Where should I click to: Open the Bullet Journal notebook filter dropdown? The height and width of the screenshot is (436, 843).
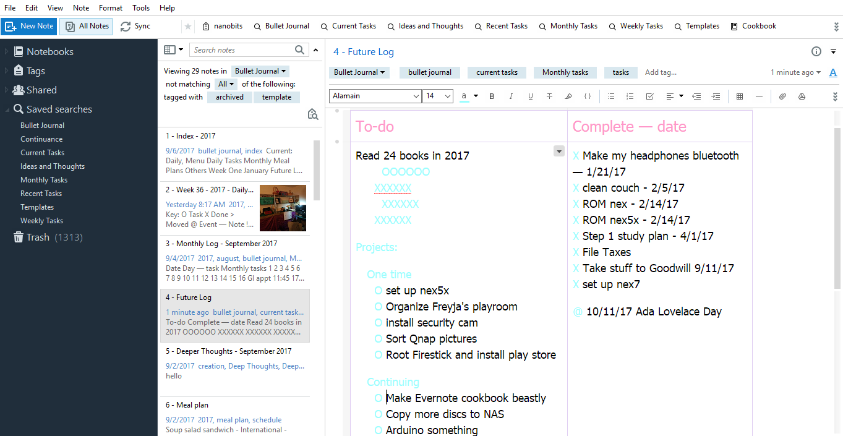tap(260, 71)
